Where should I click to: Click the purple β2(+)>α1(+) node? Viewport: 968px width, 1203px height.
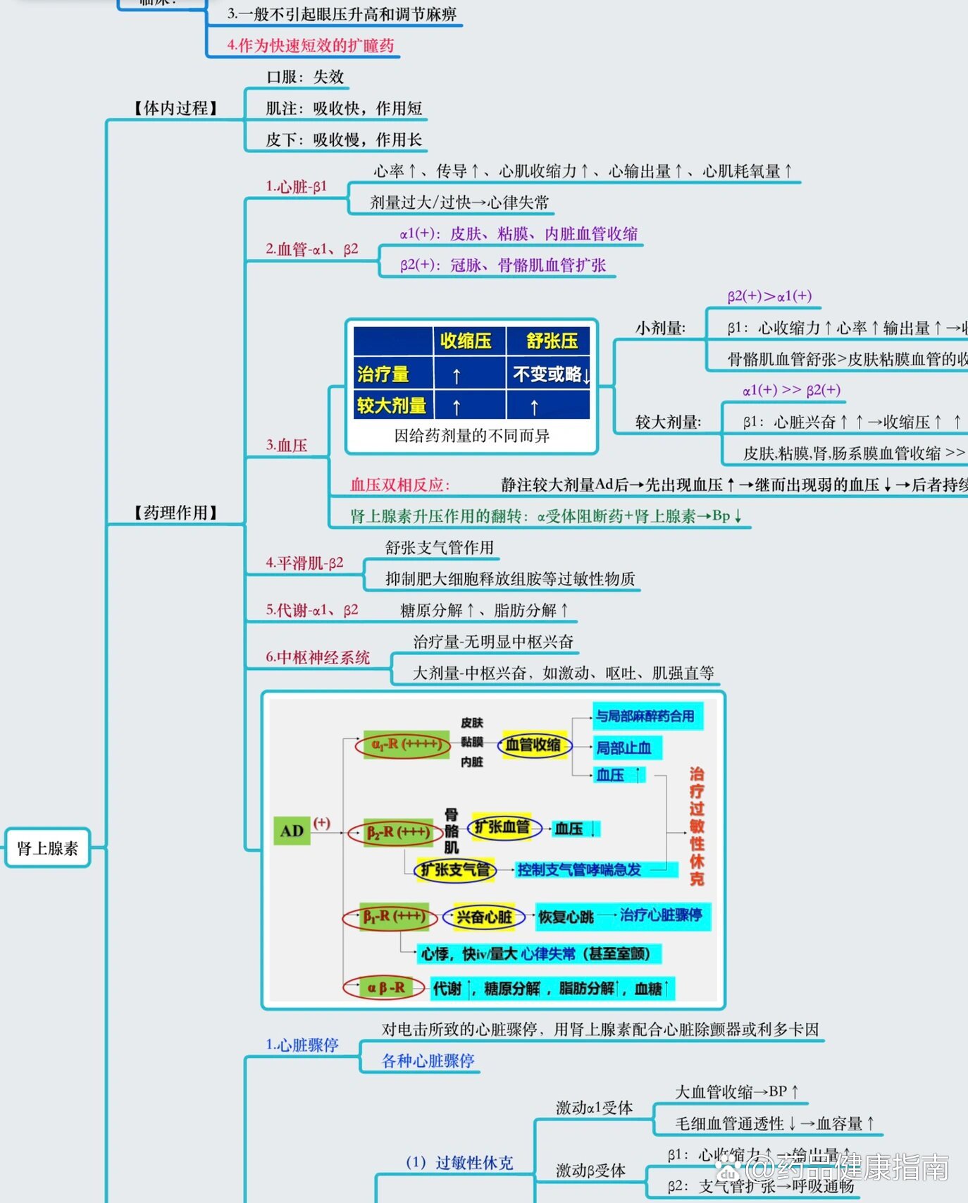pos(769,295)
